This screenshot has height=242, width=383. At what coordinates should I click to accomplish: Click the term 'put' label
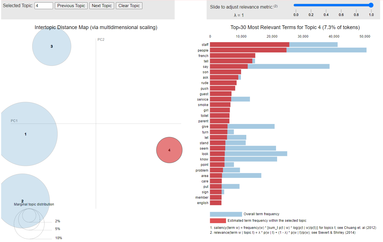coord(206,186)
